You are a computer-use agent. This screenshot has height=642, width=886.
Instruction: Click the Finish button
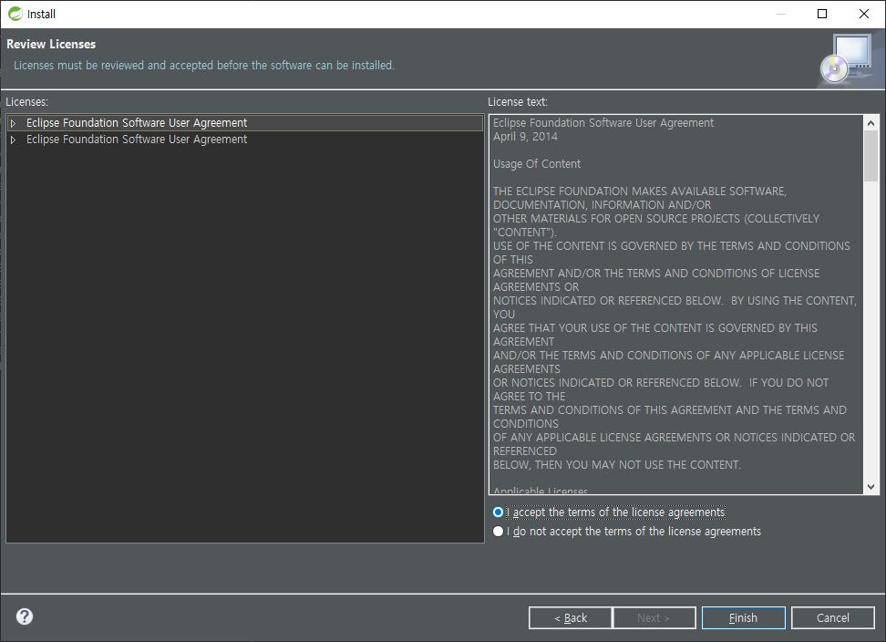click(x=743, y=617)
